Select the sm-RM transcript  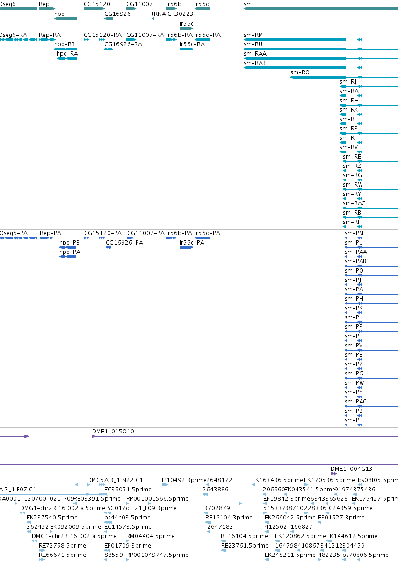point(321,40)
